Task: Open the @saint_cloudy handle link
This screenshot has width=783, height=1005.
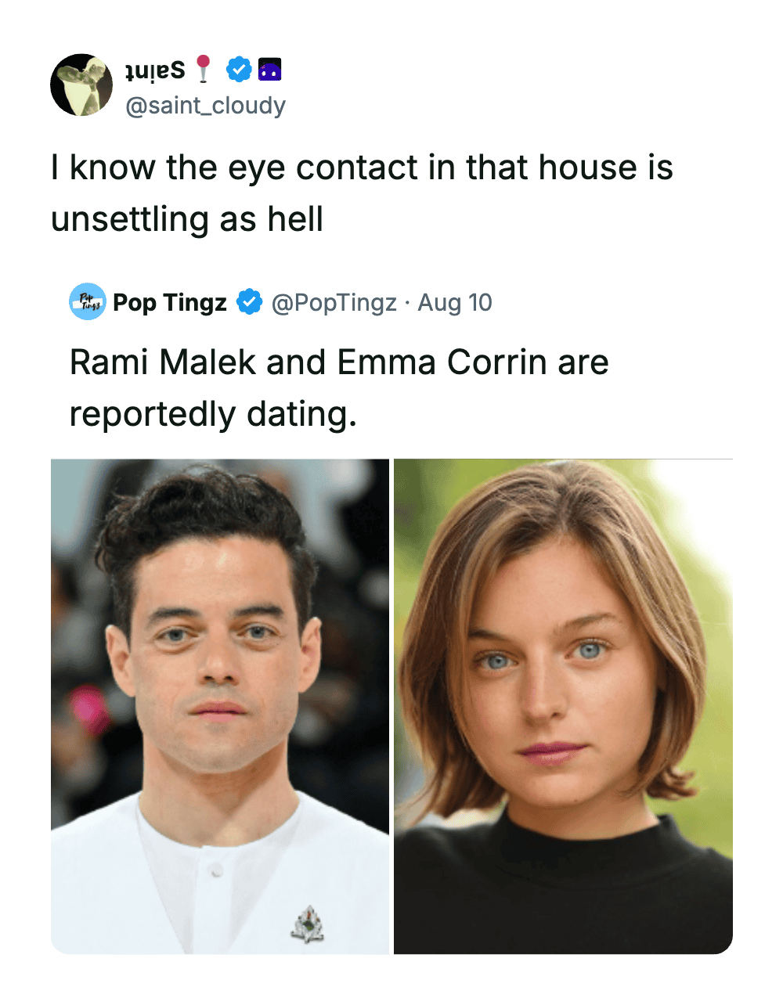Action: pyautogui.click(x=206, y=105)
